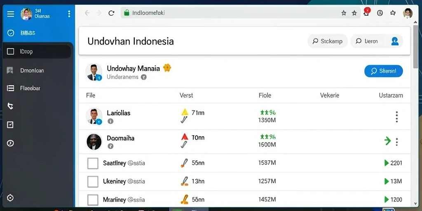Click the blue user icon in header
422x211 pixels.
point(395,41)
